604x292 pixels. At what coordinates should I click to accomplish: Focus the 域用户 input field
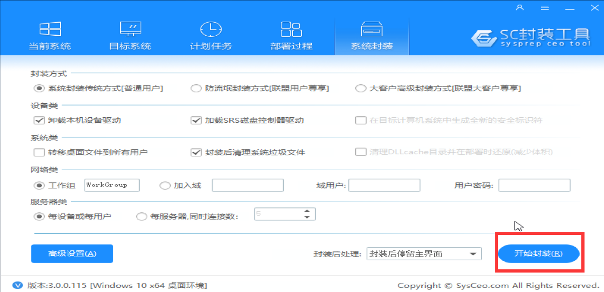point(384,185)
